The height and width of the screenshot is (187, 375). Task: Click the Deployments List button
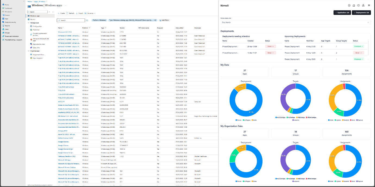[x=361, y=12]
